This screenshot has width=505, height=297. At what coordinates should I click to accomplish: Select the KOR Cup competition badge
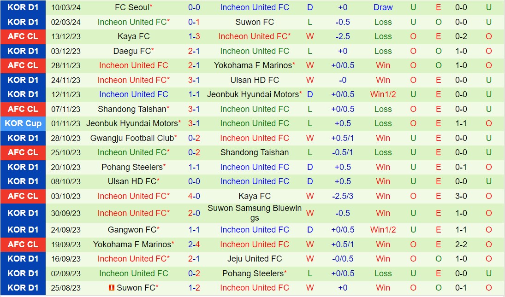[23, 123]
